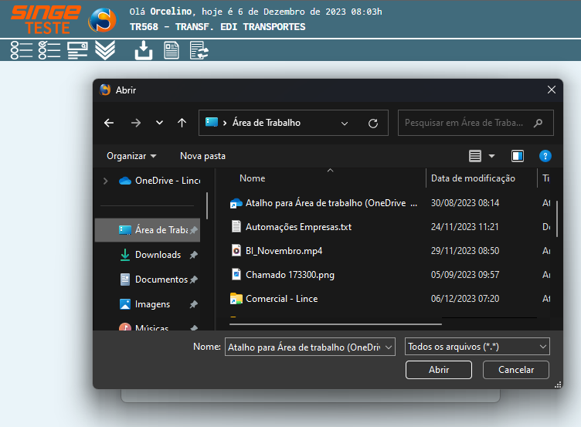Go up one folder level

click(x=182, y=123)
